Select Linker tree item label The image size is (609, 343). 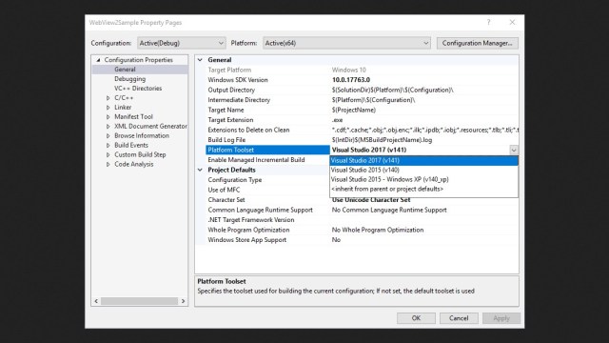[x=123, y=108]
